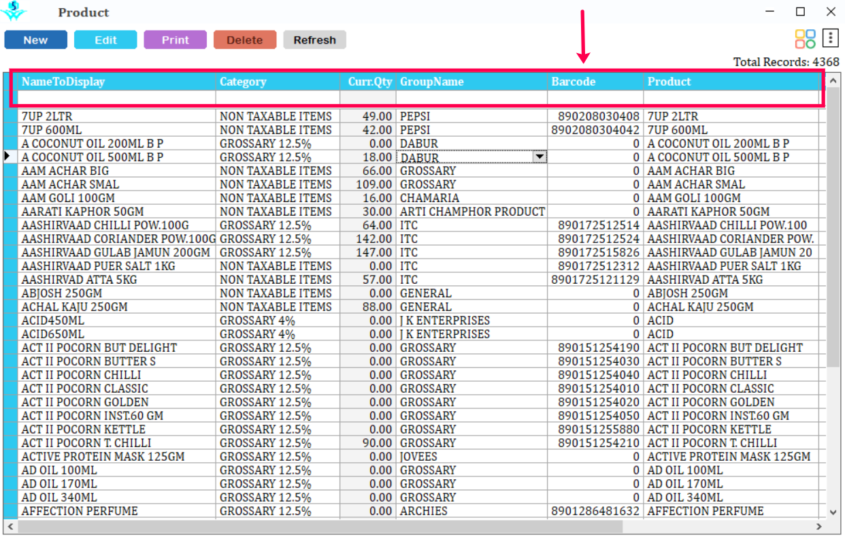
Task: Select AFFECTION PERFUME name cell
Action: click(x=116, y=511)
